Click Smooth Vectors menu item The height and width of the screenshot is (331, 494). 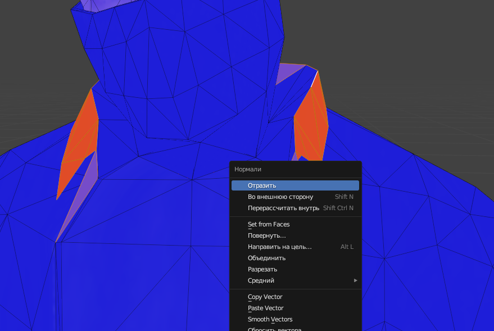[x=270, y=319]
